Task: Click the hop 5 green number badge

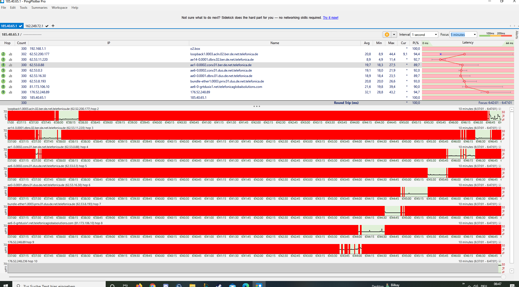Action: coord(3,70)
